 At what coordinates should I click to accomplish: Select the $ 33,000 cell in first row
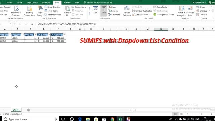pos(44,38)
